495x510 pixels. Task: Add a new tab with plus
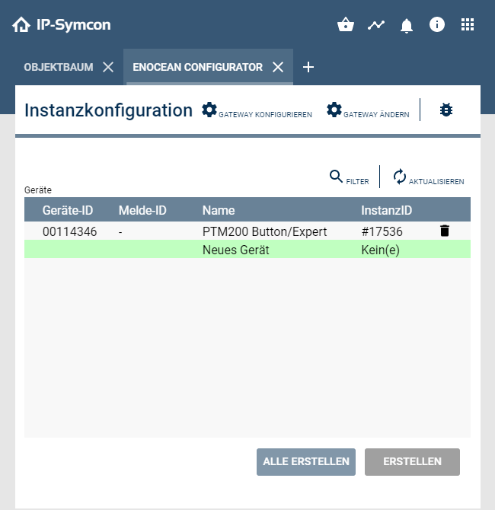click(x=308, y=67)
